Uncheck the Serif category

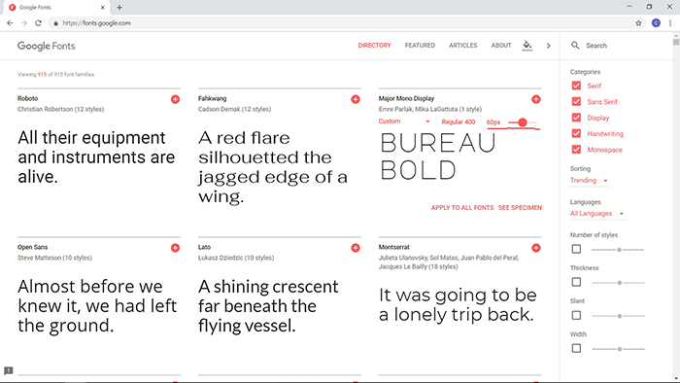coord(576,86)
